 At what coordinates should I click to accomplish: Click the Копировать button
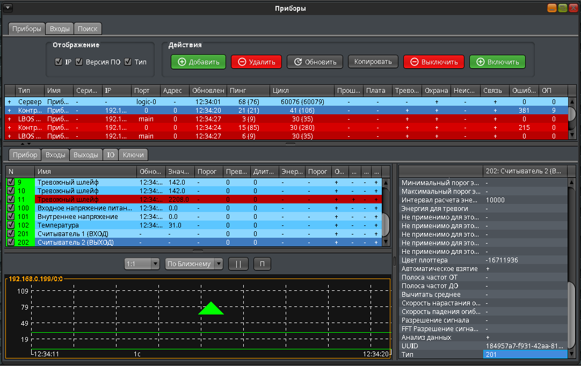click(373, 62)
